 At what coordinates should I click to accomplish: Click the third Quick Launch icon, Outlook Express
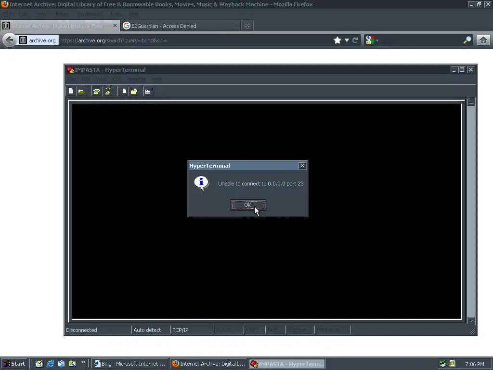click(x=61, y=364)
